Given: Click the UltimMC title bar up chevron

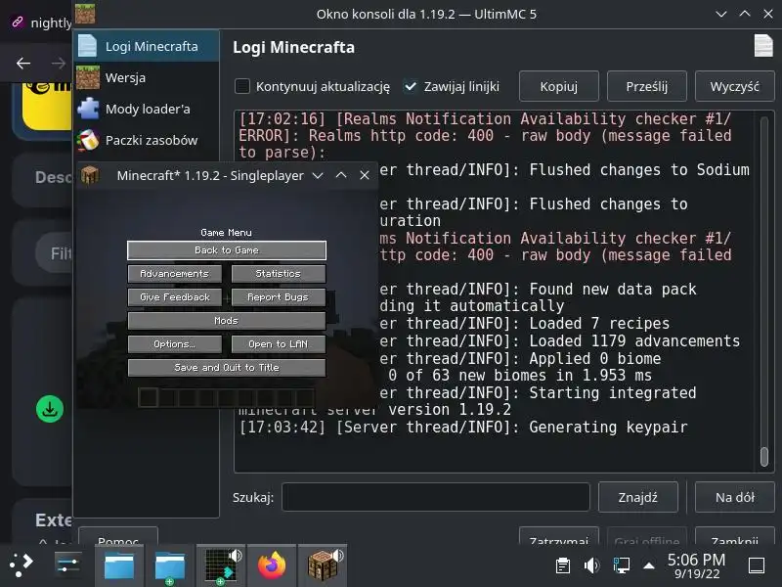Looking at the screenshot, I should tap(745, 14).
